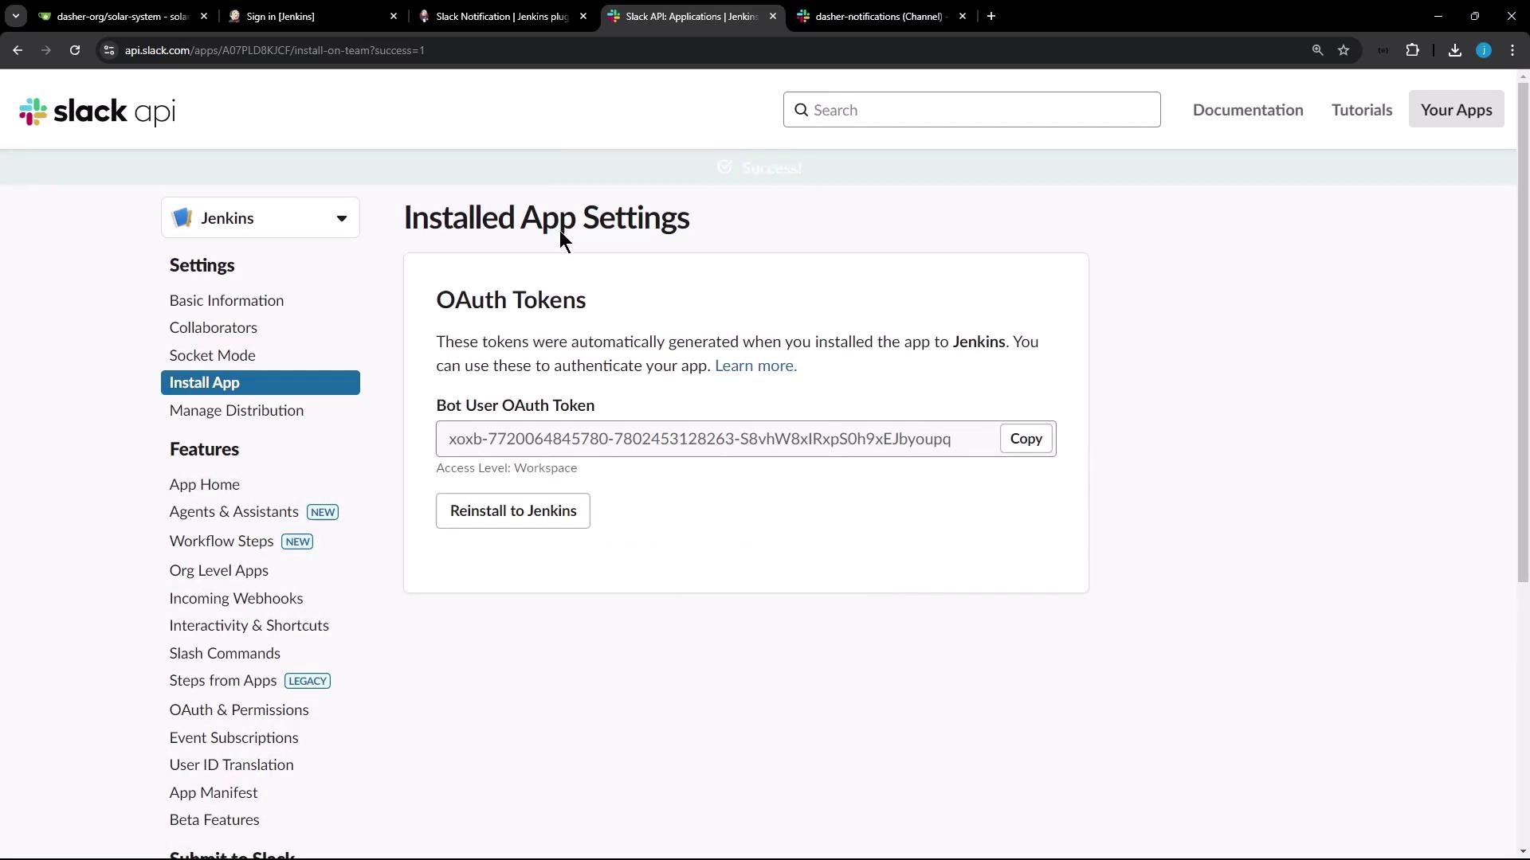
Task: Click the zoom magnifier icon in the address bar
Action: (1317, 50)
